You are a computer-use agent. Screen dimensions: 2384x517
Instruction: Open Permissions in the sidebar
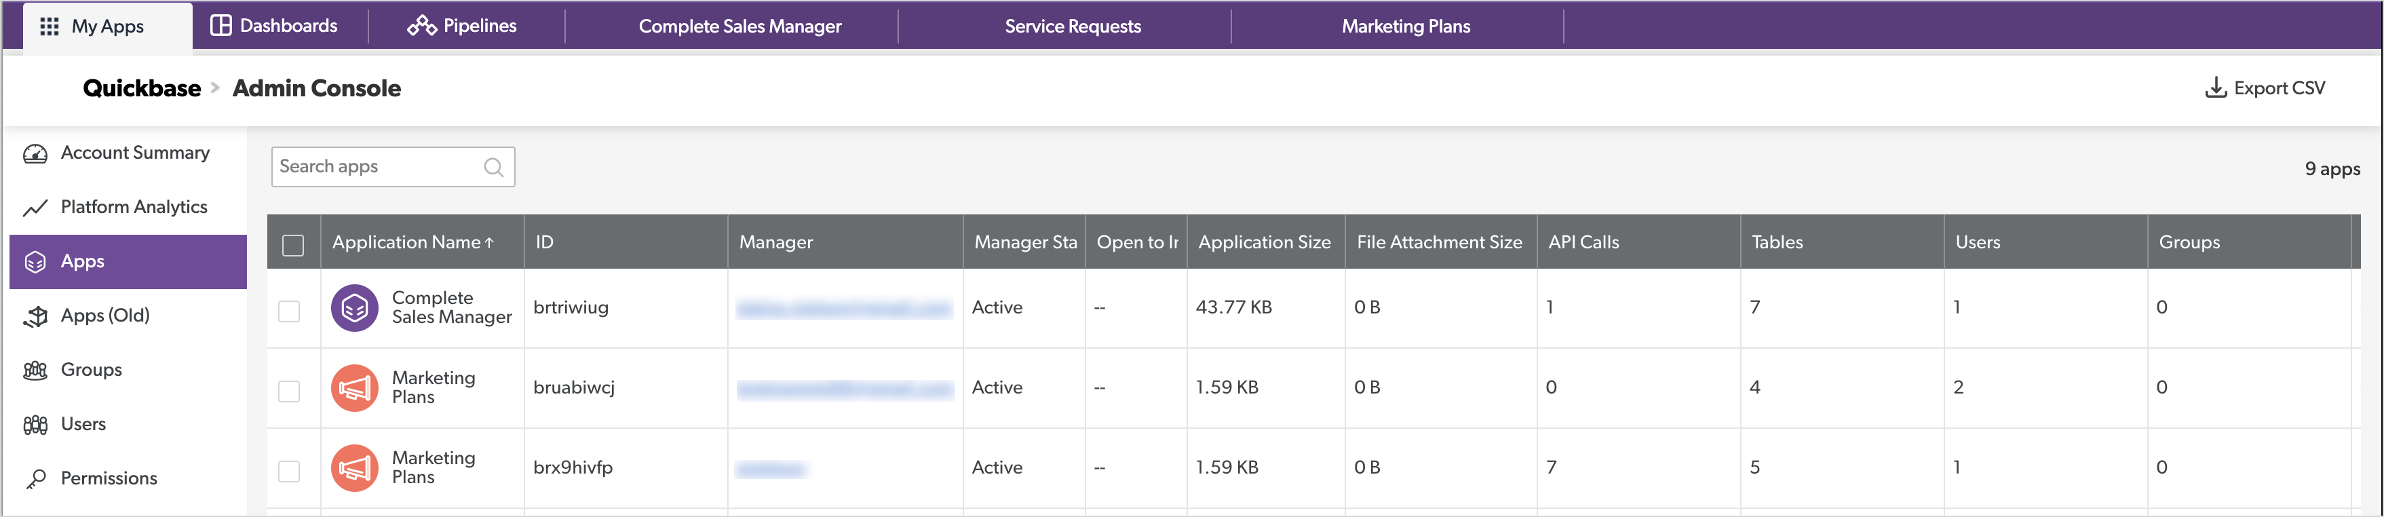click(x=128, y=478)
